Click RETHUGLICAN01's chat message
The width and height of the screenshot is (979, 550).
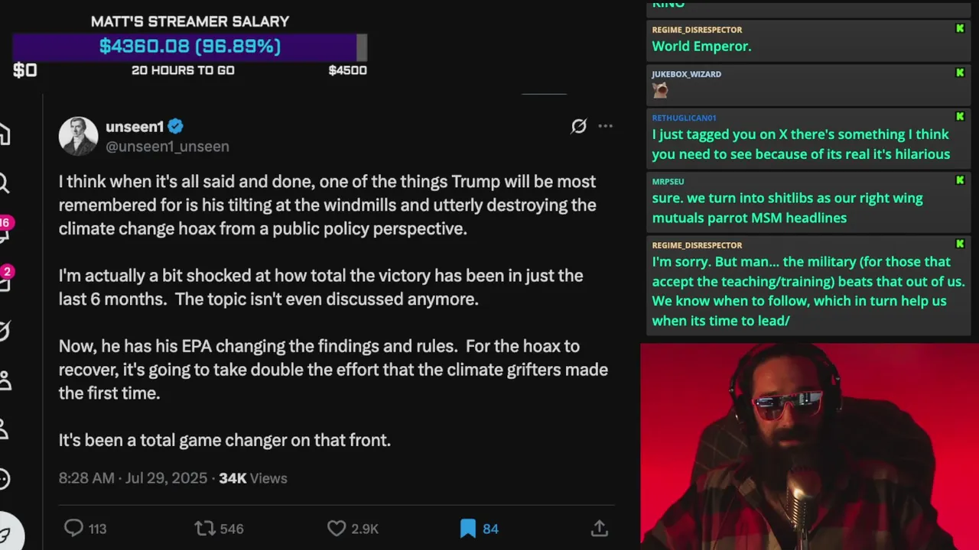tap(801, 144)
